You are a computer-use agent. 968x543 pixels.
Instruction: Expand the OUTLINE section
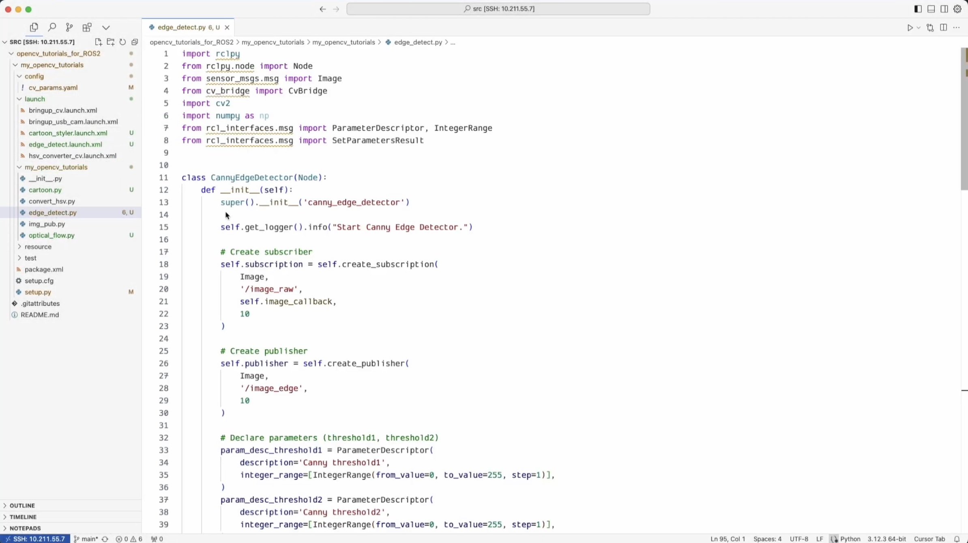coord(22,506)
